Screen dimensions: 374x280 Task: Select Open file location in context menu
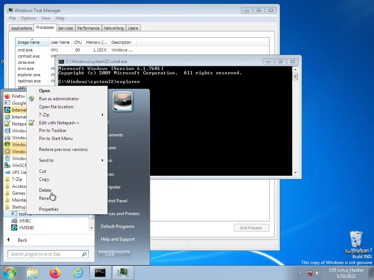click(56, 107)
